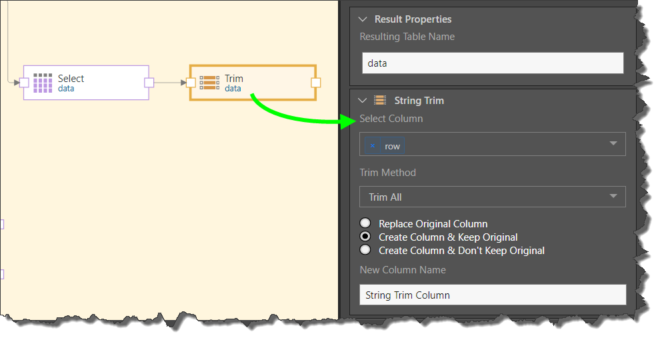Collapse the Result Properties section

(362, 19)
